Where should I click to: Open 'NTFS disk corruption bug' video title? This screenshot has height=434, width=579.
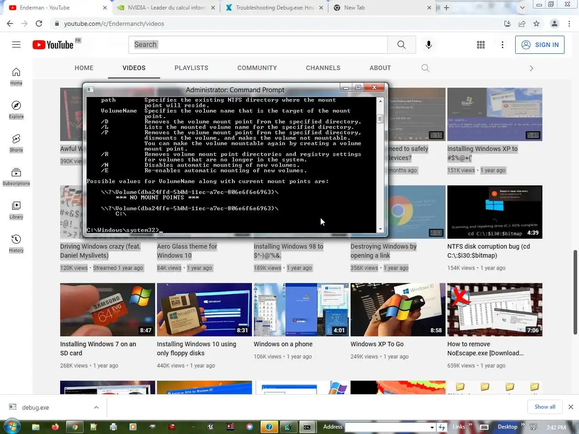489,251
